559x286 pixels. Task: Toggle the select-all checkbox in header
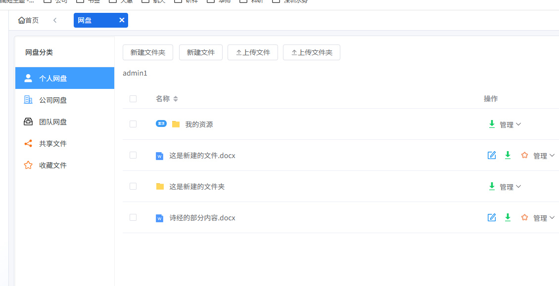133,99
